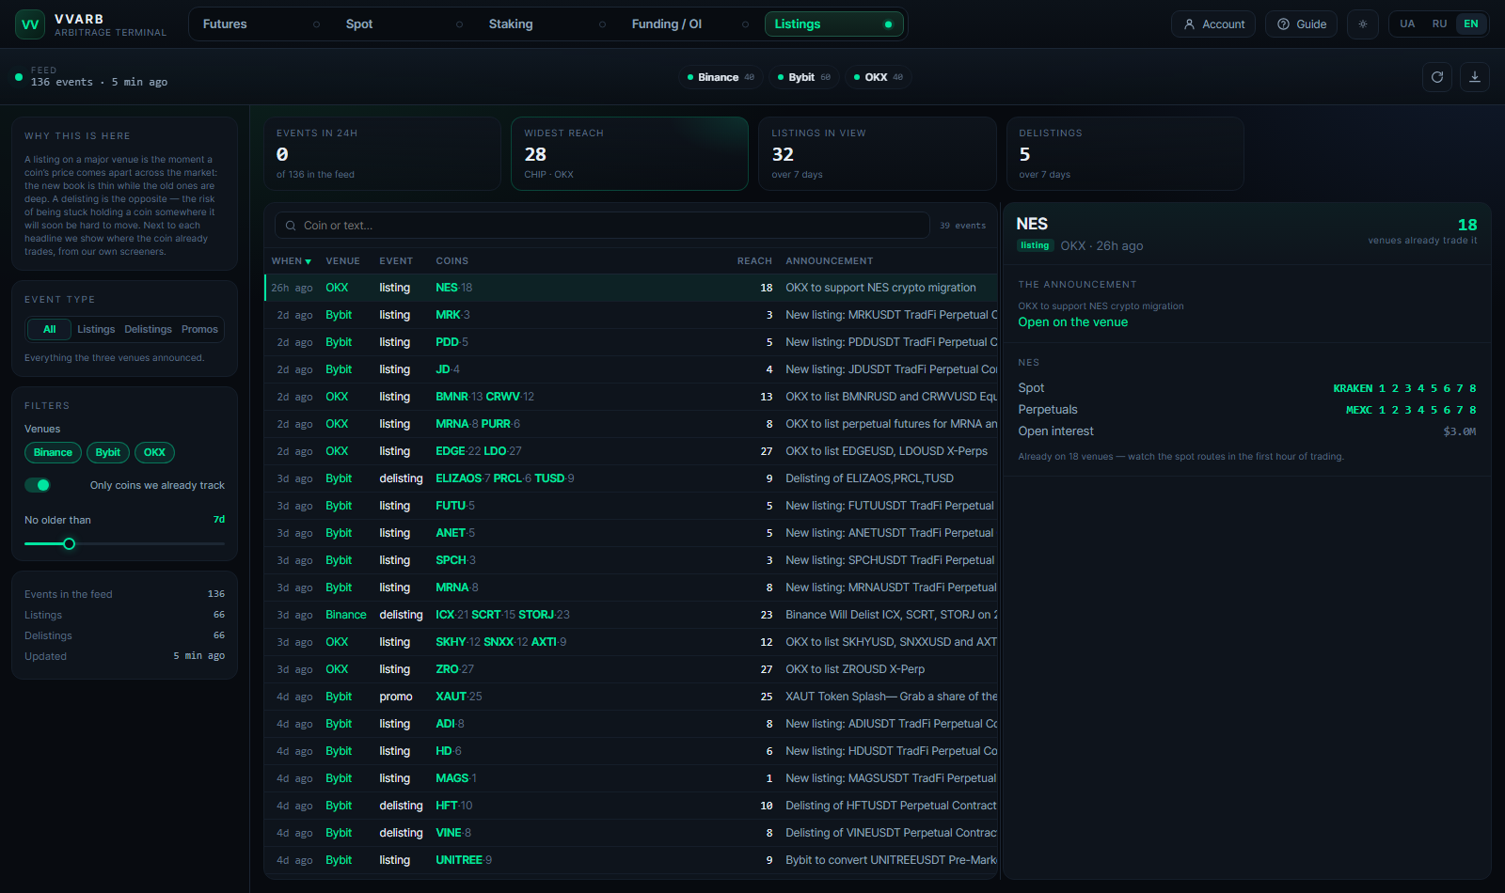
Task: Sort by the WHEN column arrow
Action: [309, 261]
